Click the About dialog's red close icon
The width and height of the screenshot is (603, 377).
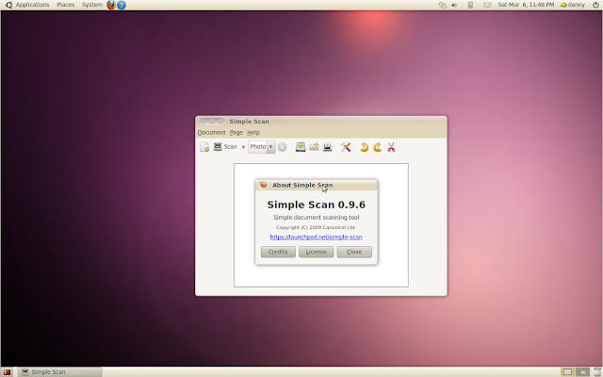pos(264,185)
